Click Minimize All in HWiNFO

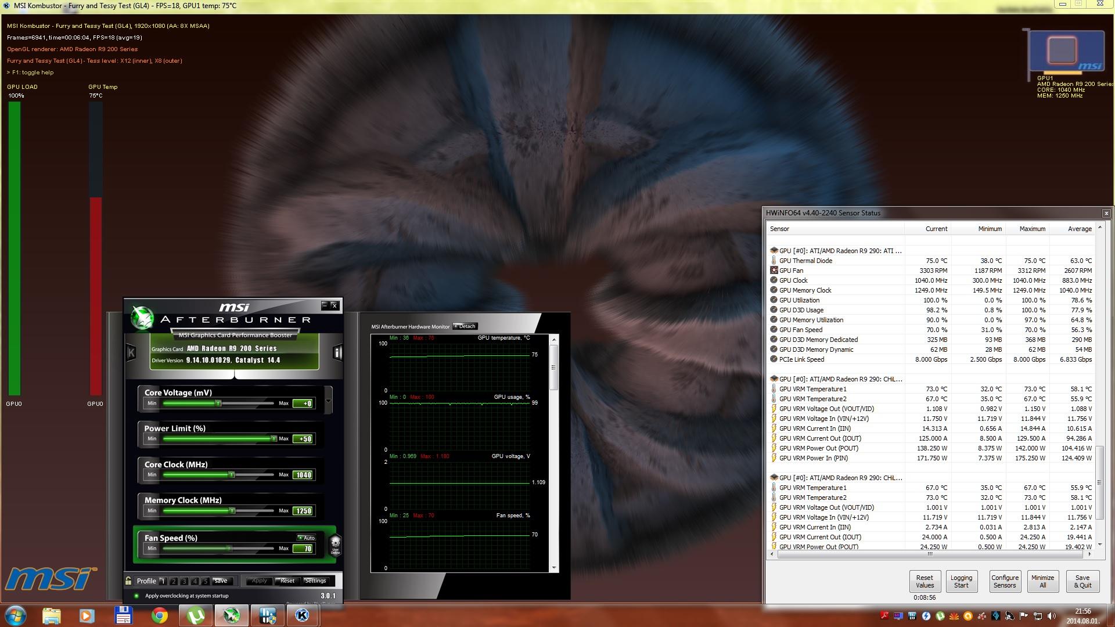point(1042,581)
